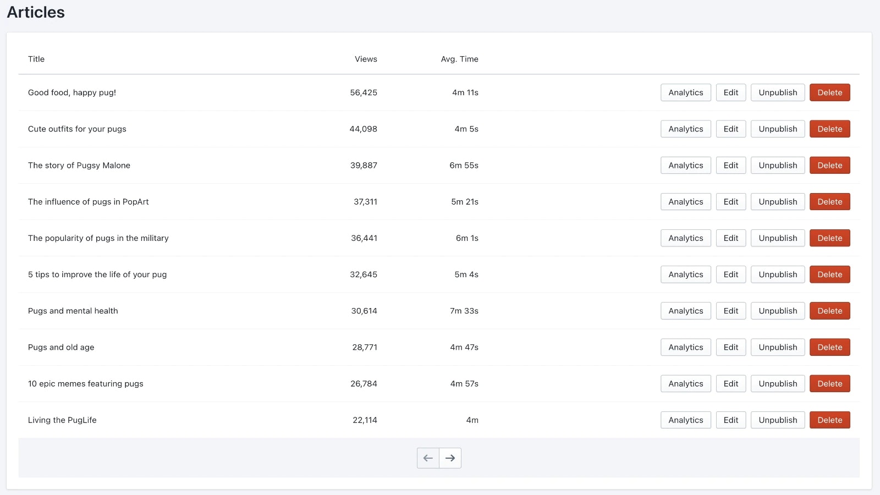
Task: Open Analytics for The story of Pugsy Malone
Action: point(686,165)
